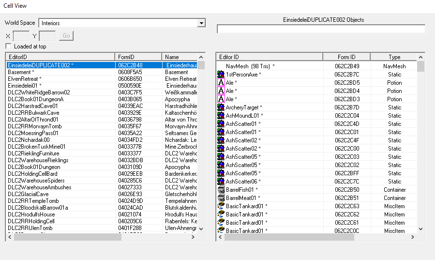Select the ElvenRetreat cell
435x260 pixels.
24,79
